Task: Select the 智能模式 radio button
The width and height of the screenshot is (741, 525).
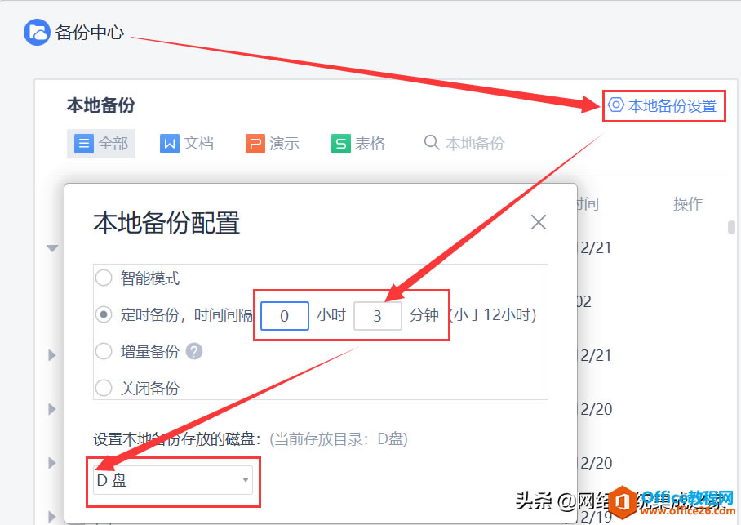Action: 104,278
